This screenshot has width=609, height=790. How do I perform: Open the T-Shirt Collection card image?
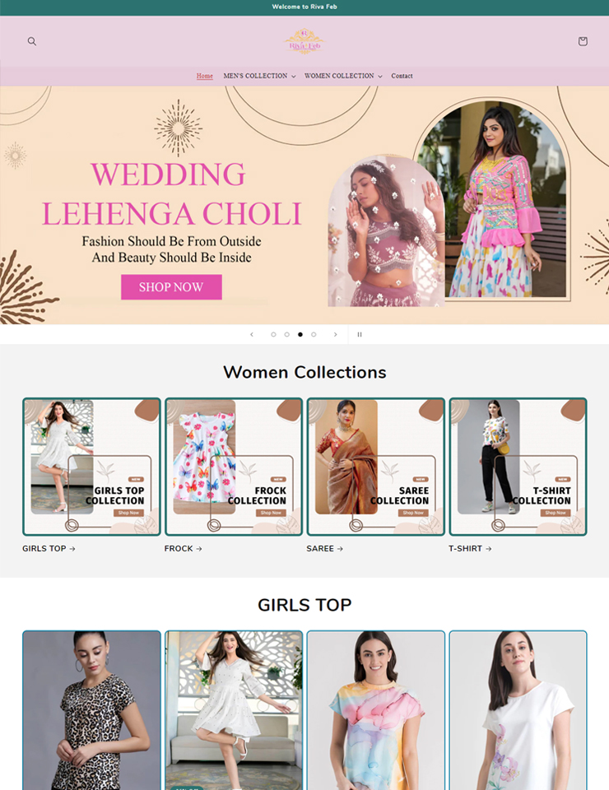[518, 467]
